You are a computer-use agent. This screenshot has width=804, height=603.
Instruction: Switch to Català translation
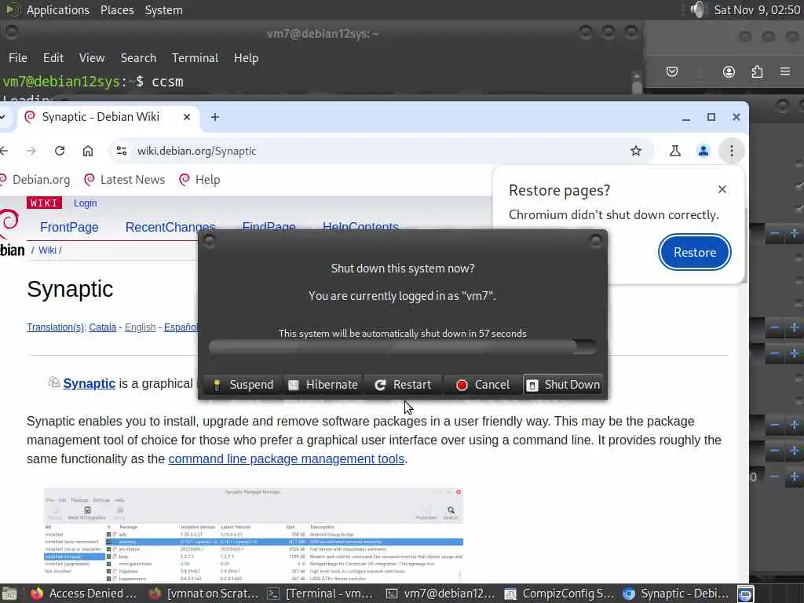click(x=103, y=327)
